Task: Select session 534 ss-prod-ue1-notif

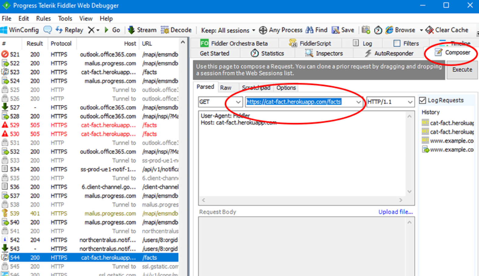Action: pyautogui.click(x=90, y=169)
